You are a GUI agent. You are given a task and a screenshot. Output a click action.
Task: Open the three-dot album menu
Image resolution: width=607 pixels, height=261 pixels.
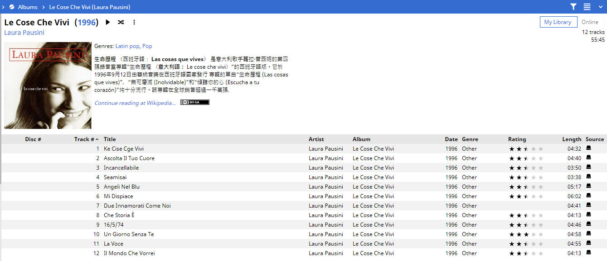(134, 22)
